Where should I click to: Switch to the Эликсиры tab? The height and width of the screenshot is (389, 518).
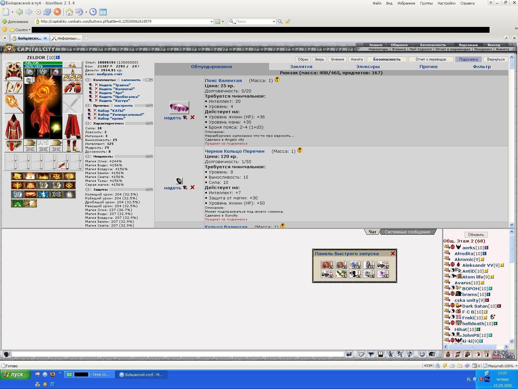[368, 66]
